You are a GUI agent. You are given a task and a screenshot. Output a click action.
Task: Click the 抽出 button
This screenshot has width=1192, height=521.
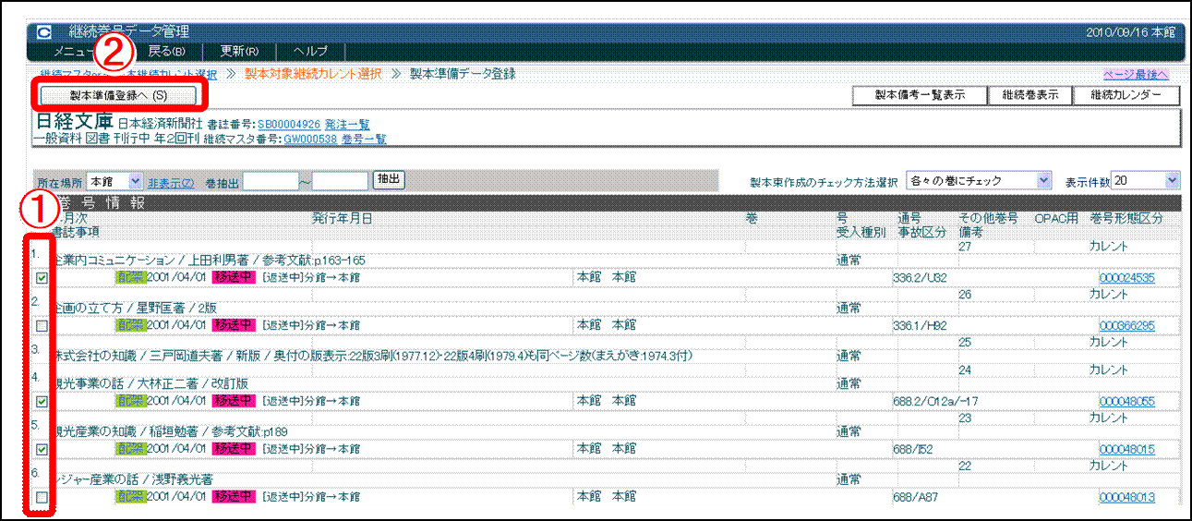(389, 180)
